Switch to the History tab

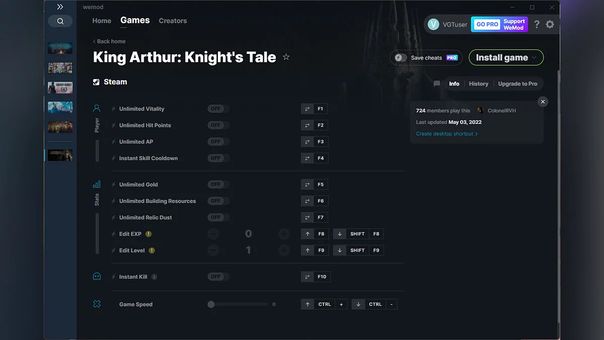click(x=478, y=84)
